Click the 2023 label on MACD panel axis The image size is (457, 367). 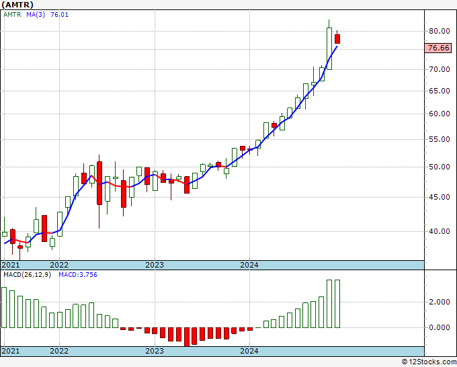155,351
